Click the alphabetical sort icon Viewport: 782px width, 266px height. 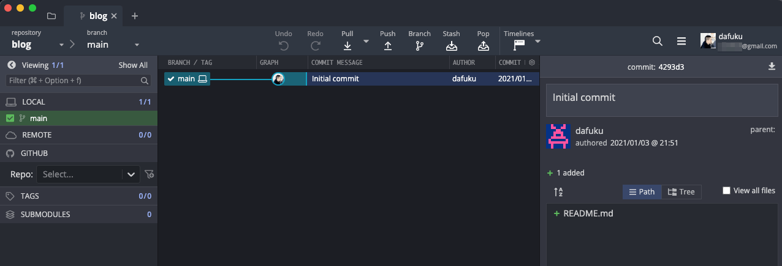[x=558, y=192]
